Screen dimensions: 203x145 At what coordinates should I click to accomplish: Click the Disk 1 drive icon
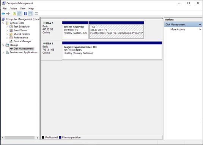click(44, 43)
